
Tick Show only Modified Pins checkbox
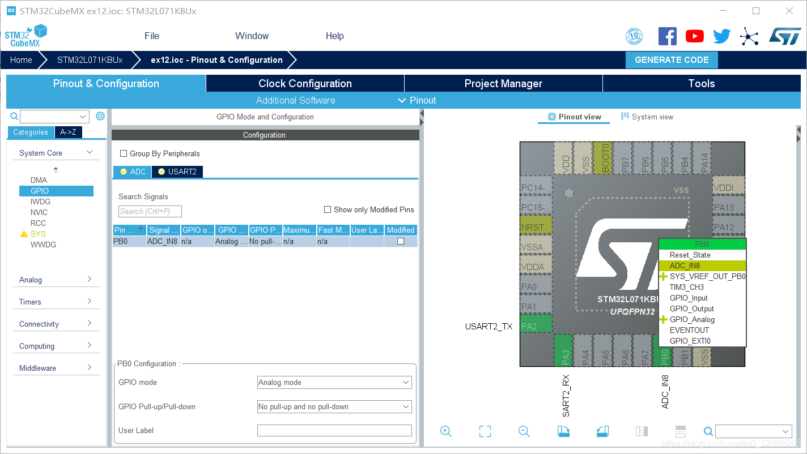coord(328,209)
